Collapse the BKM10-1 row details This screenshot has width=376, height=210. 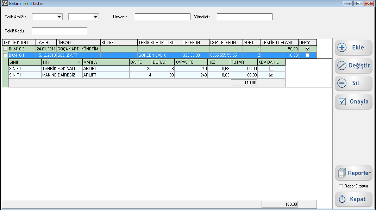(5, 55)
